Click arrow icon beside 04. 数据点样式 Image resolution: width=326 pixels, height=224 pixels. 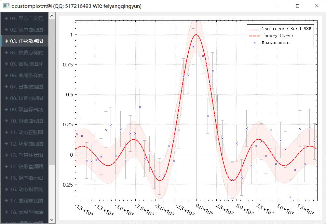[x=6, y=53]
